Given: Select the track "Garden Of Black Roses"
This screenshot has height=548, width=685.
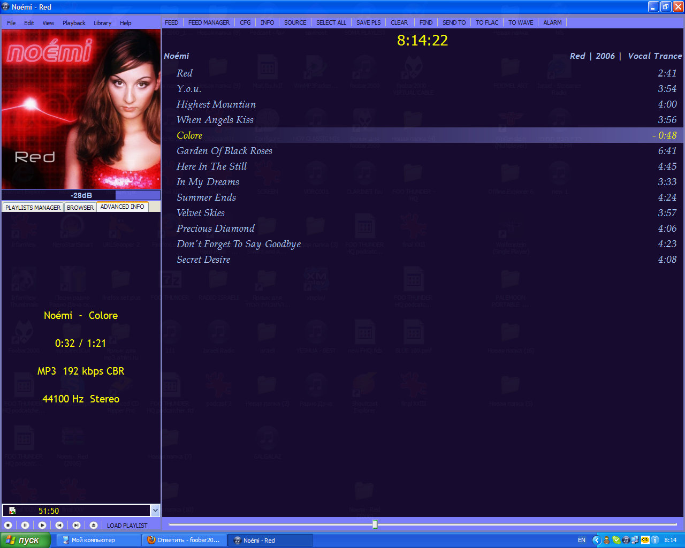Looking at the screenshot, I should [x=423, y=151].
